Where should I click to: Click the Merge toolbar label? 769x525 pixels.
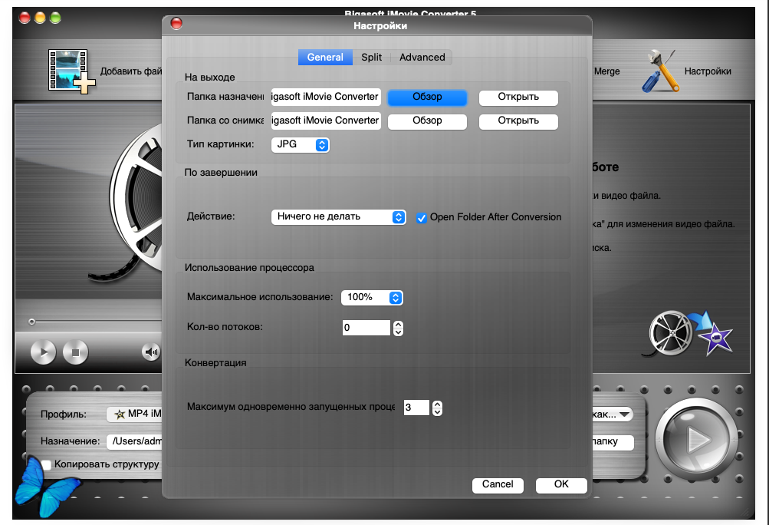tap(606, 71)
